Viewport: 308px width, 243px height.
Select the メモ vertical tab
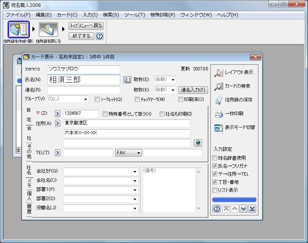29,183
